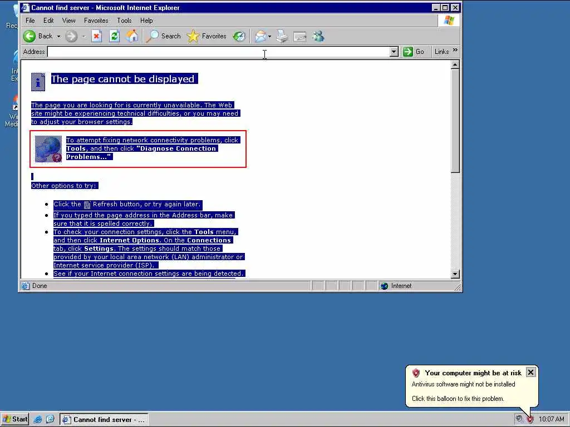The image size is (570, 427).
Task: Click the inline refresh icon in the bullet list
Action: [x=87, y=205]
